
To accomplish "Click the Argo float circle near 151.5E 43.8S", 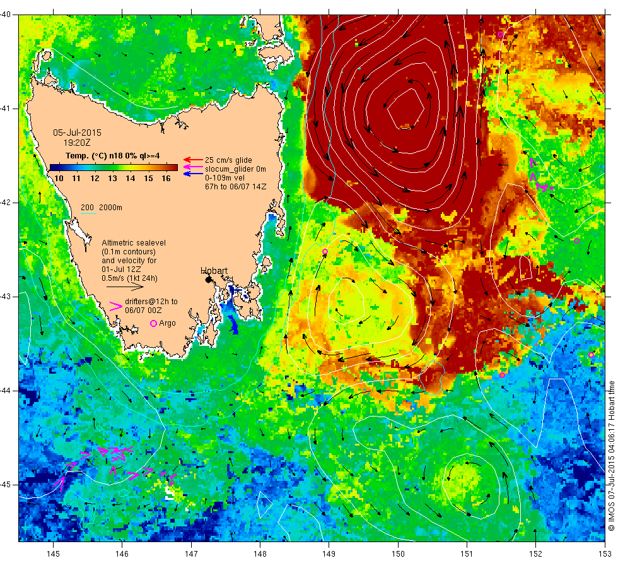I will (x=502, y=375).
